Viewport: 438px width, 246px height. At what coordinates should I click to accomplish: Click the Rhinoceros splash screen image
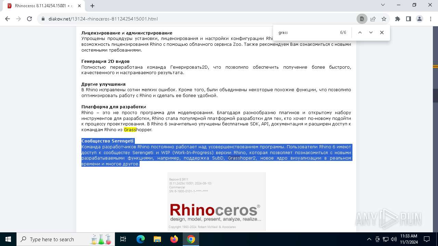coord(216,201)
